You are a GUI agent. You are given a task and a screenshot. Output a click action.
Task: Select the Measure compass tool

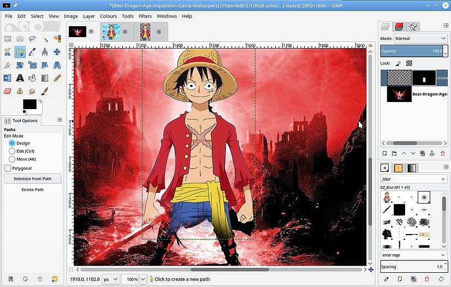45,52
